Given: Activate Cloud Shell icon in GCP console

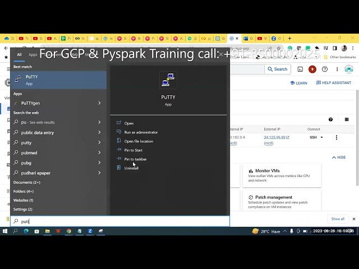Looking at the screenshot, I should pyautogui.click(x=300, y=69).
